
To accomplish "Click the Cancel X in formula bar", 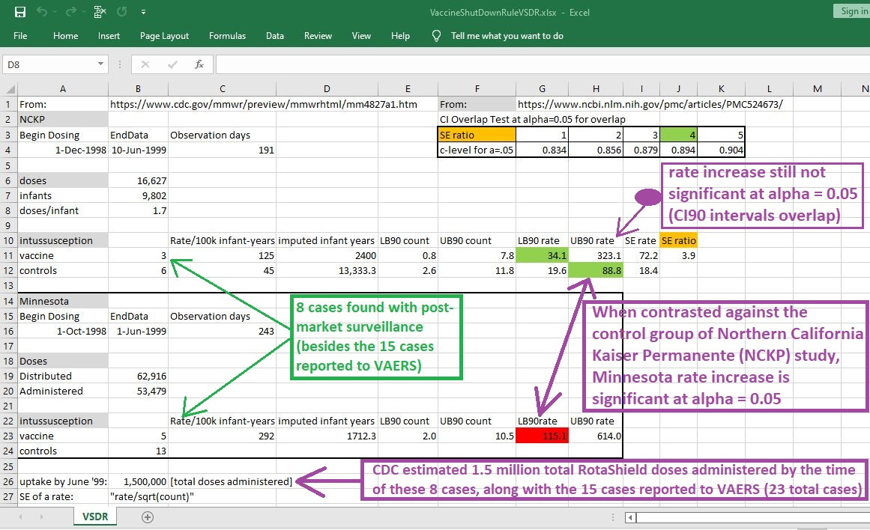I will tap(145, 65).
